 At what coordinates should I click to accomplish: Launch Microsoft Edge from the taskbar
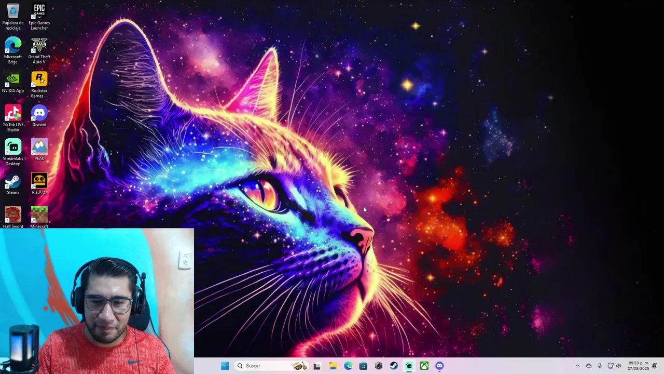point(348,366)
